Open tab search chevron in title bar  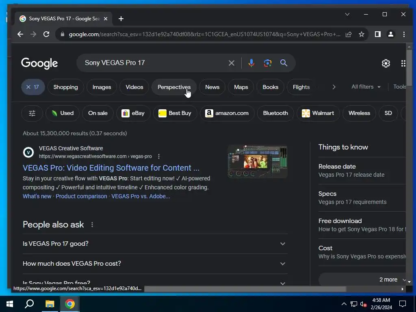347,14
